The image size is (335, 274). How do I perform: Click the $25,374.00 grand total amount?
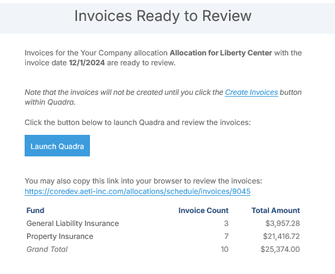(x=280, y=249)
